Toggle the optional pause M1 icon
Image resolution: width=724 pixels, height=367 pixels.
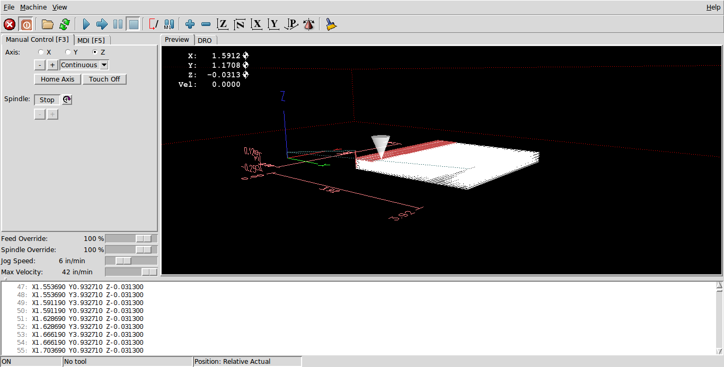(x=169, y=24)
